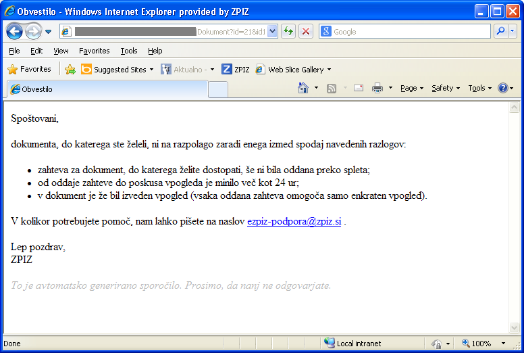Close the Internet Explorer window
Screen dimensions: 524x353
click(x=513, y=11)
